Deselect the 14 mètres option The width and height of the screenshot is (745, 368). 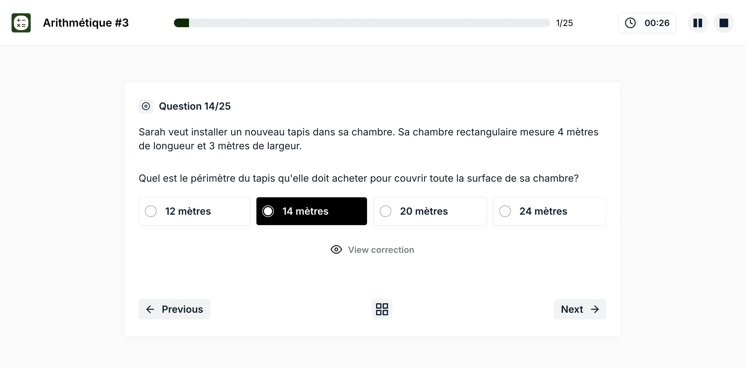click(x=311, y=211)
